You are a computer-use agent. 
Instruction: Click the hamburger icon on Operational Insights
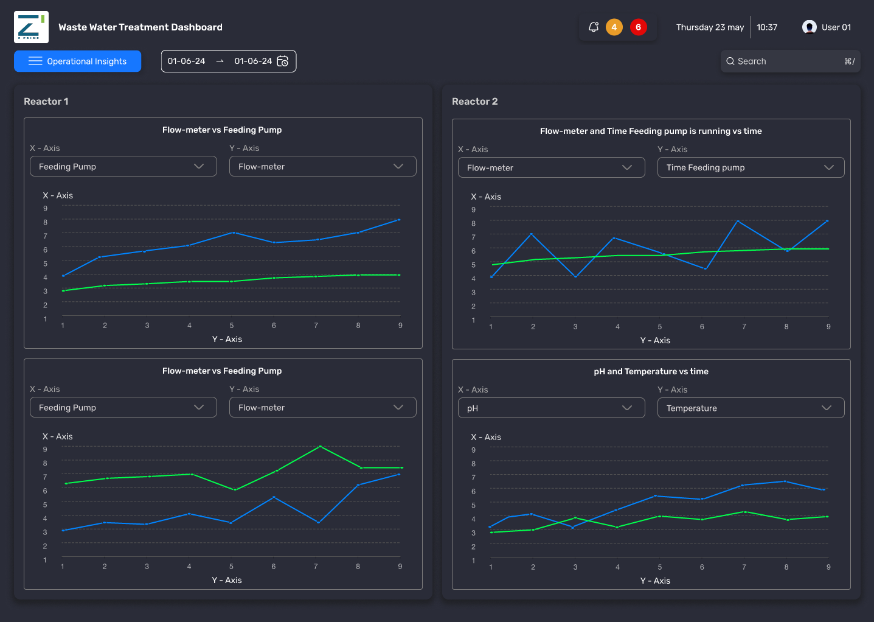pos(35,61)
